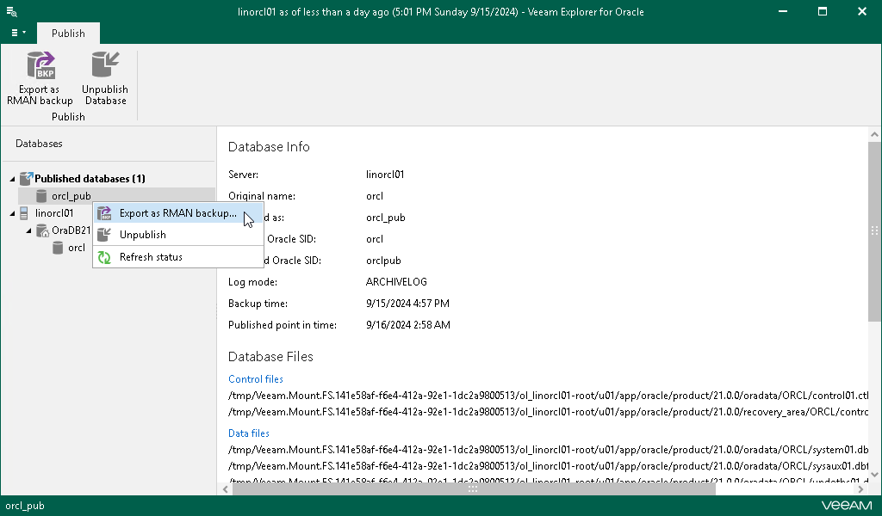This screenshot has width=882, height=516.
Task: Click the vertical scrollbar thumb
Action: (x=874, y=230)
